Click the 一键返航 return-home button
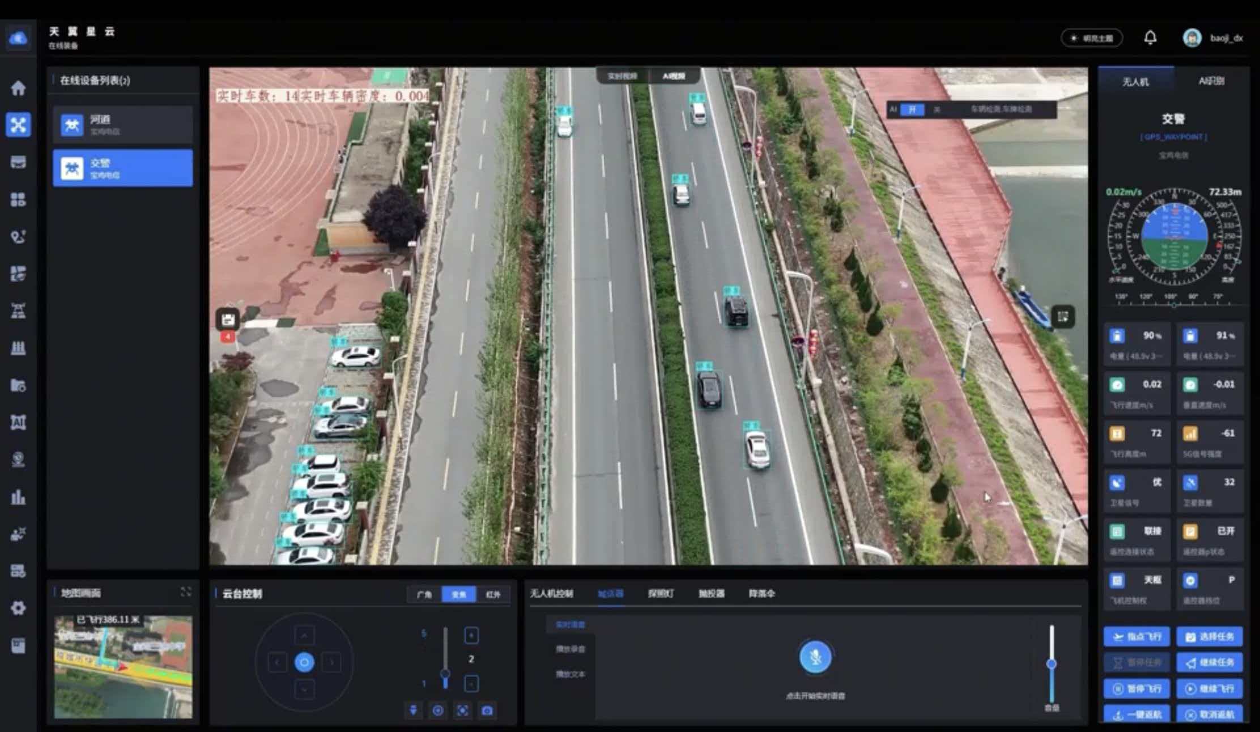 (x=1136, y=714)
